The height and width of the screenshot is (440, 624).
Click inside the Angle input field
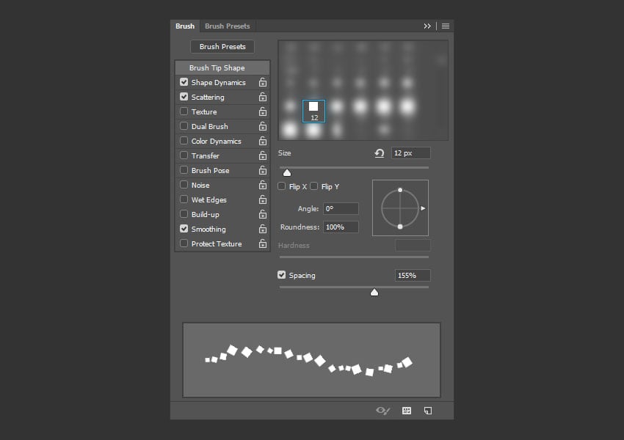point(341,208)
